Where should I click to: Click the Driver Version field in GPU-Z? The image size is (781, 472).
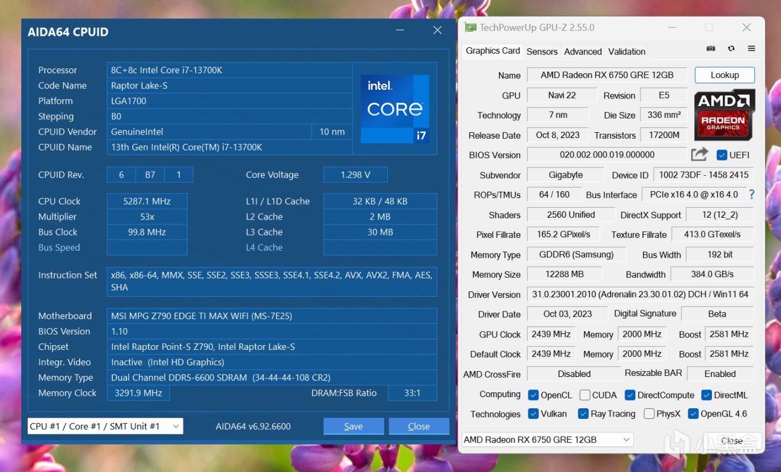640,294
